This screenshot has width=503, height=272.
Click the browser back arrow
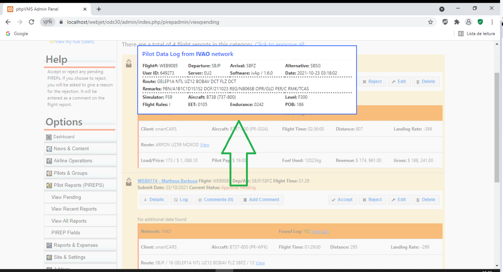point(8,22)
